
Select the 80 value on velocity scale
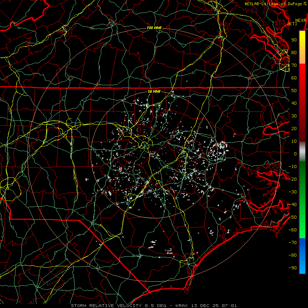(x=294, y=53)
